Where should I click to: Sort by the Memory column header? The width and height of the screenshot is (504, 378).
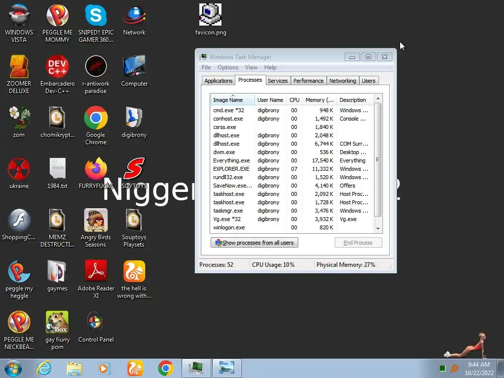(x=319, y=99)
